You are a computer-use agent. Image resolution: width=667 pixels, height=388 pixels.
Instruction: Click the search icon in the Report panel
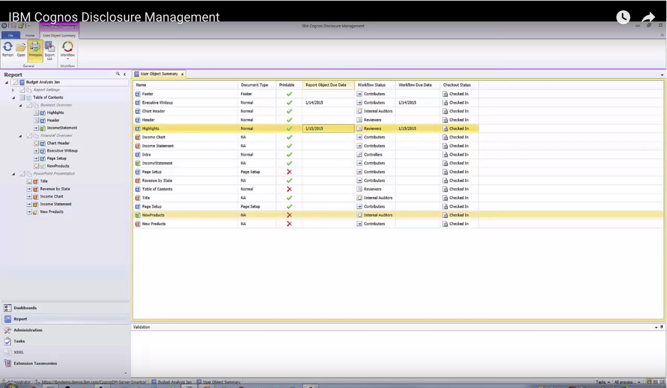coord(118,74)
